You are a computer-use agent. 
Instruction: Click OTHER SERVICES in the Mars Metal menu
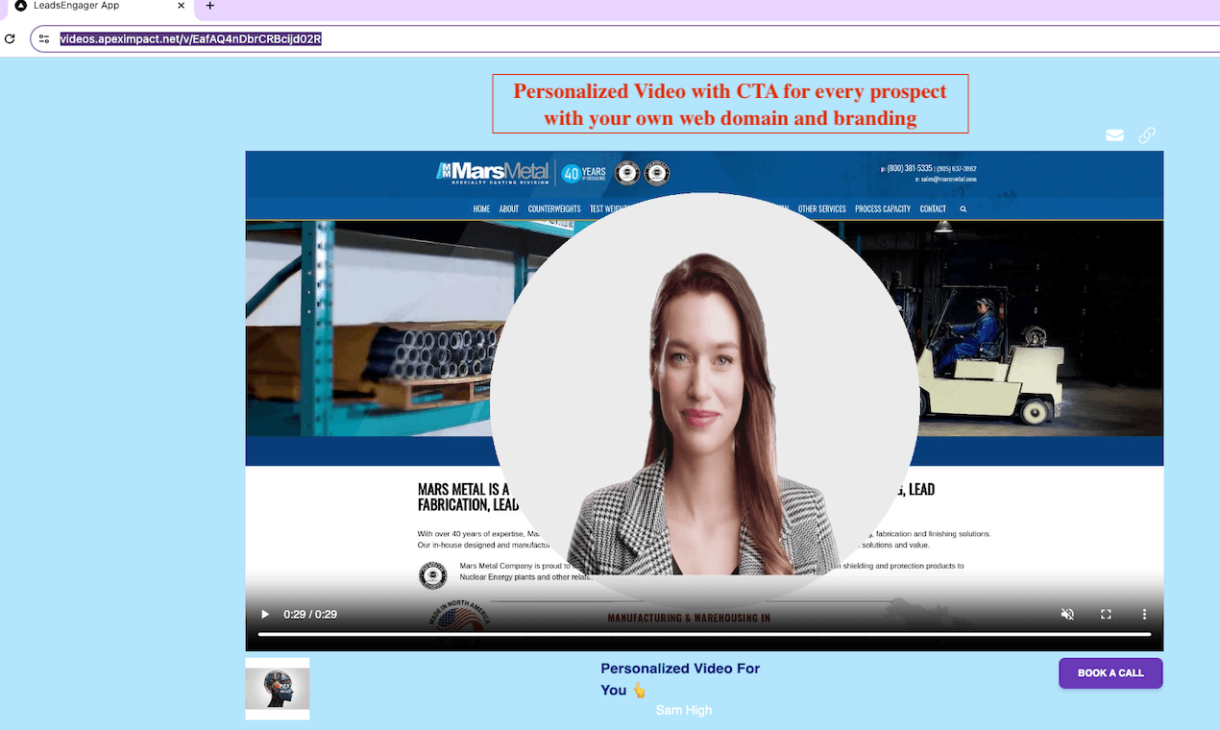click(821, 209)
